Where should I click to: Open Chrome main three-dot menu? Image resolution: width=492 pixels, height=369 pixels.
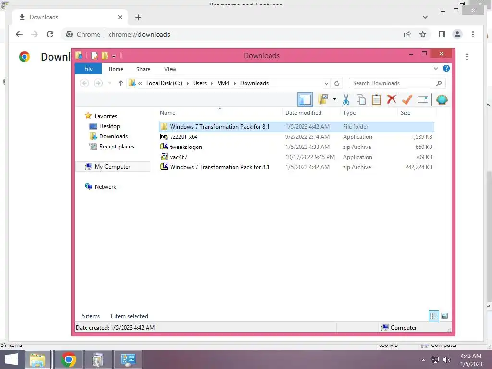tap(473, 34)
